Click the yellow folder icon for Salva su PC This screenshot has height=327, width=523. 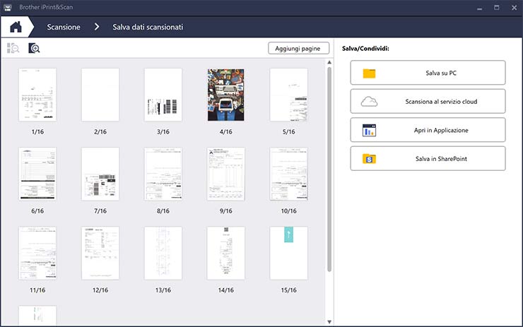coord(369,73)
